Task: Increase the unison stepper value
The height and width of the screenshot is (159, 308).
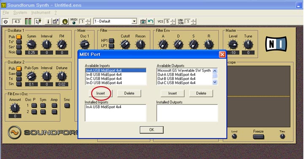Action: point(193,20)
